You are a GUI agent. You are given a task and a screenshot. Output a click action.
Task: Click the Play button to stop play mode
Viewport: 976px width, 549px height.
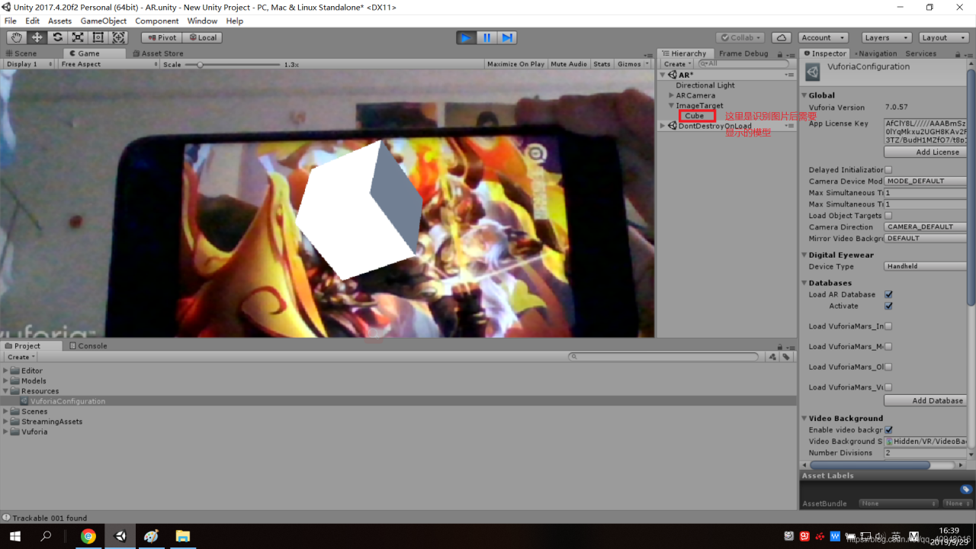coord(466,37)
